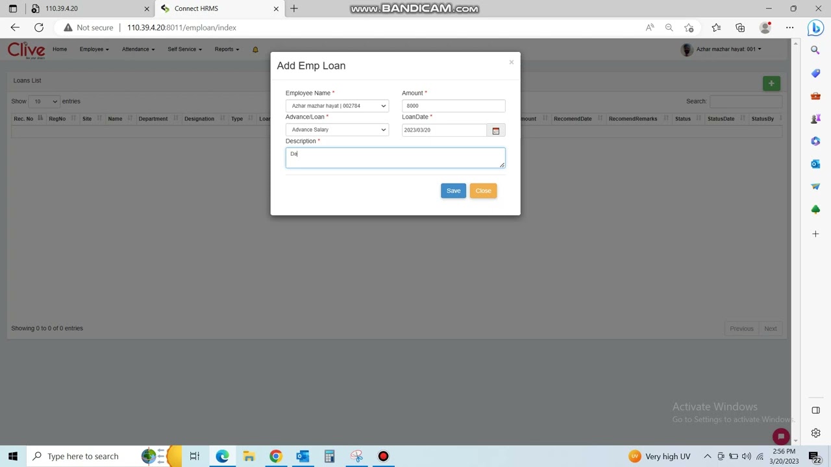Open the Advance/Loan dropdown

[337, 130]
